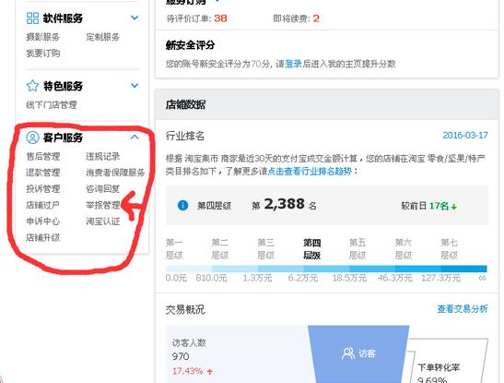The width and height of the screenshot is (504, 383).
Task: Click the 下单转化率 label
Action: pos(439,367)
